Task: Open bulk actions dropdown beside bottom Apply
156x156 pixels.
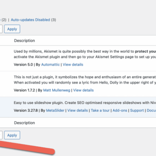Action: coord(1,135)
